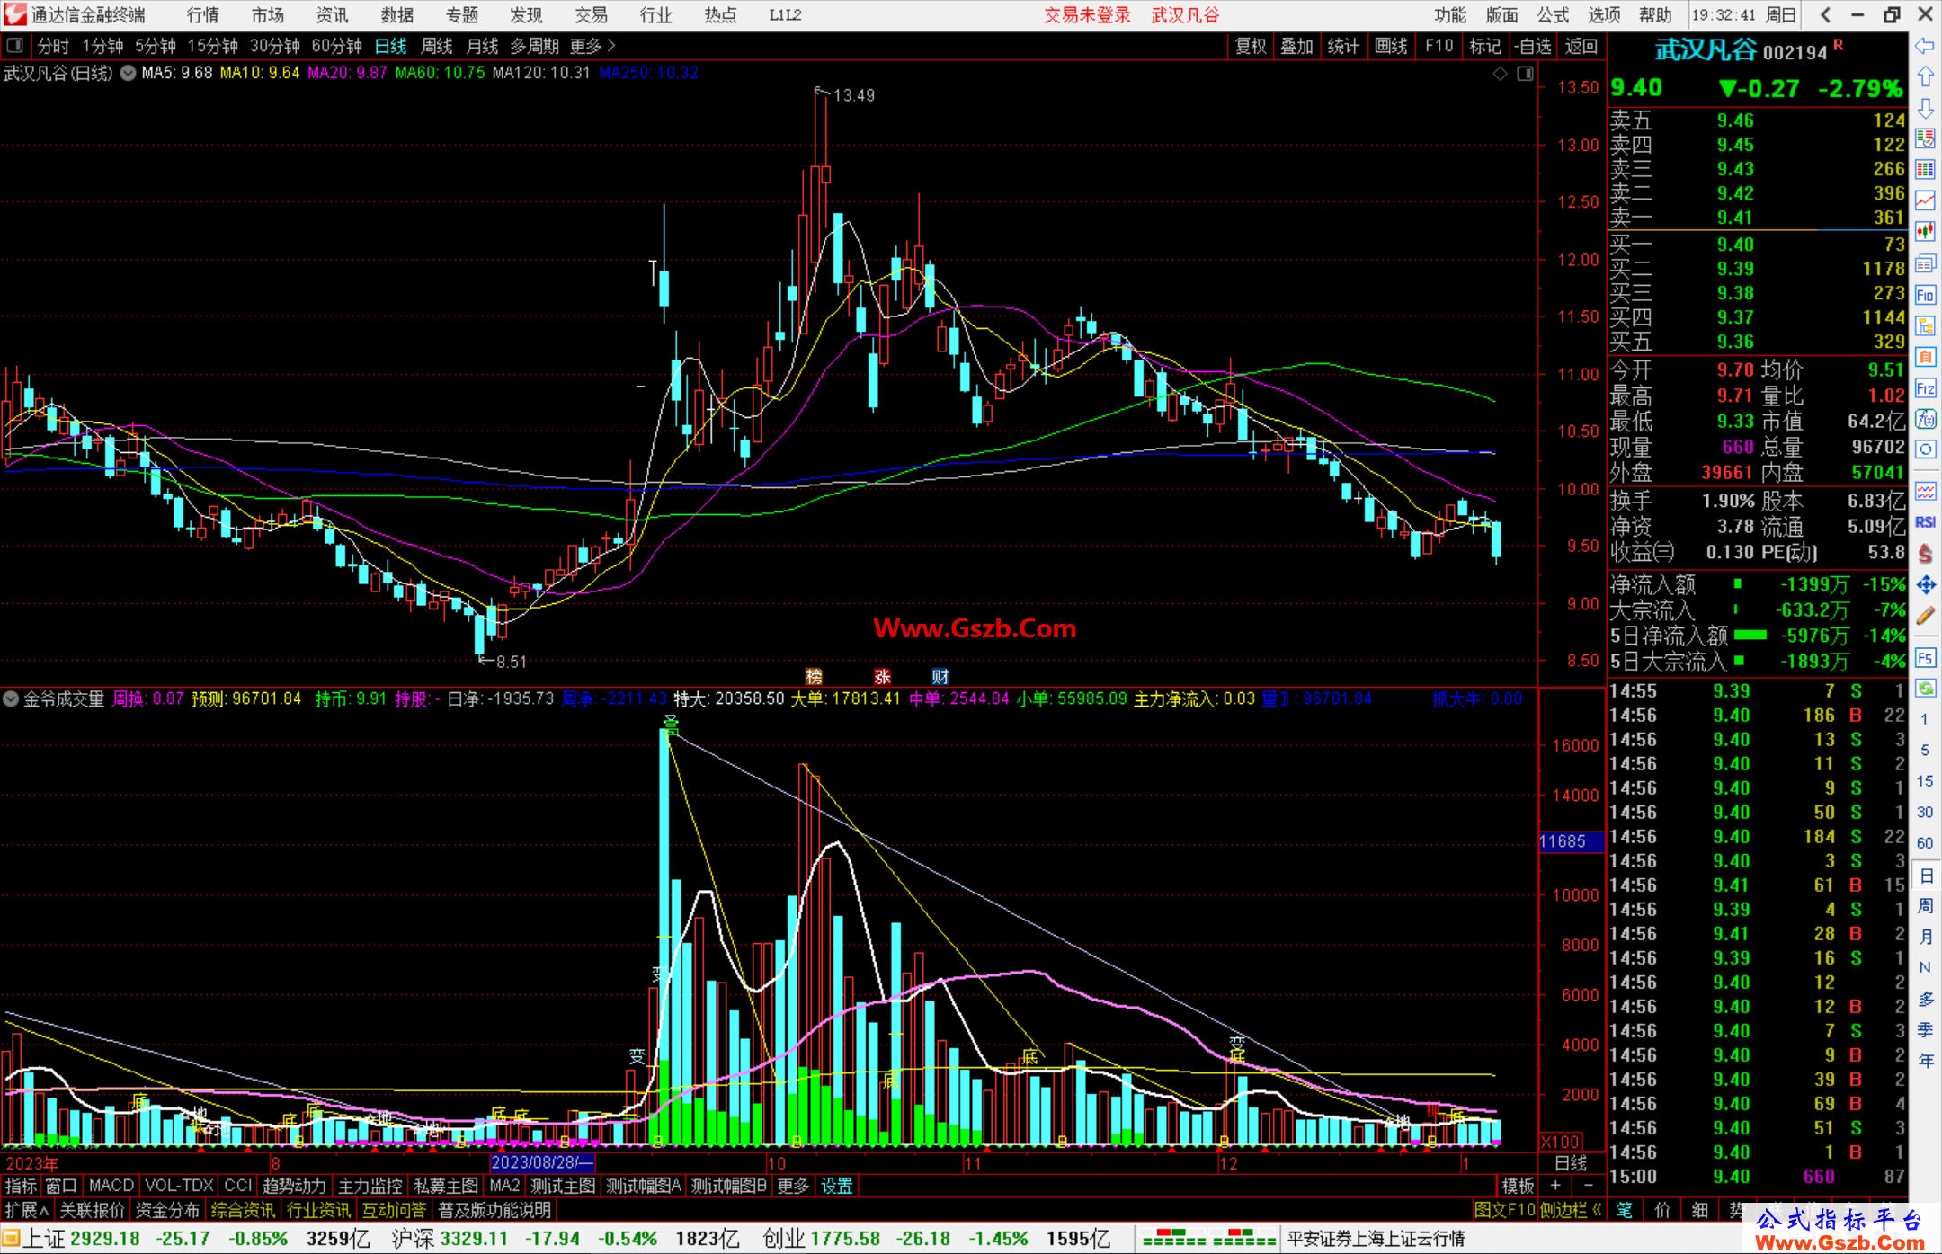Image resolution: width=1942 pixels, height=1254 pixels.
Task: Toggle the panel layout icon at chart top-right
Action: [x=1525, y=74]
